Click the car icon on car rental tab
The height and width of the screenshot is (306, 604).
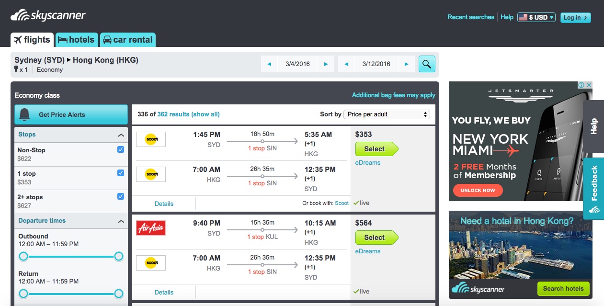(x=107, y=40)
